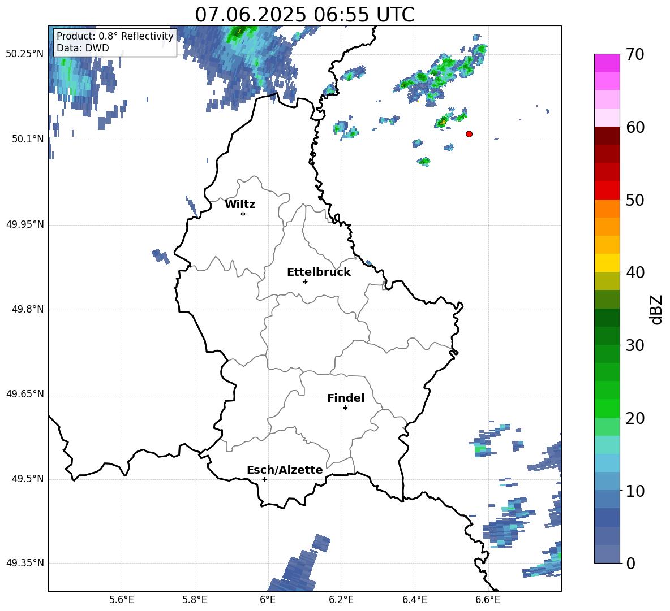Viewport: 670px width, 611px height.
Task: Click colorbar tick label 60
Action: click(x=635, y=127)
